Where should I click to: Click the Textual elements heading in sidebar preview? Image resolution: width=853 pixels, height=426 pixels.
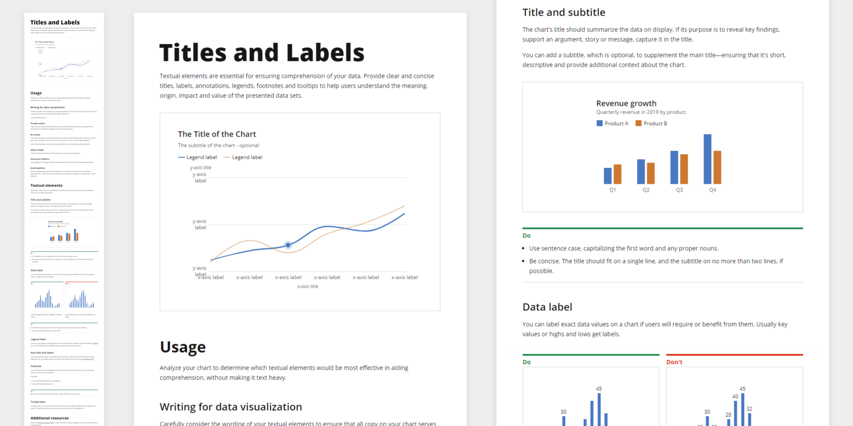pos(46,185)
